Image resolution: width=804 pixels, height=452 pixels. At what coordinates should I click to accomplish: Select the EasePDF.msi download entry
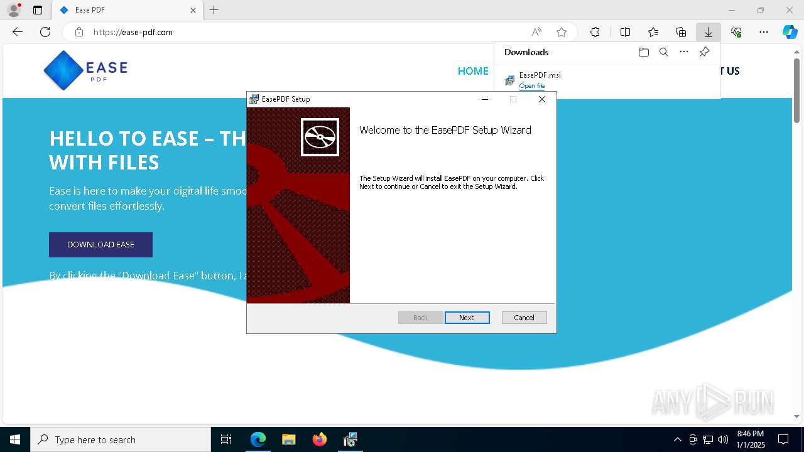tap(607, 80)
